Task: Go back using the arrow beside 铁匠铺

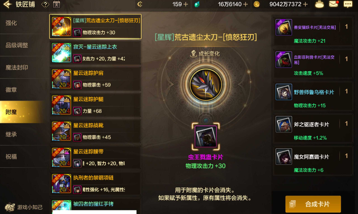Action: (x=7, y=4)
